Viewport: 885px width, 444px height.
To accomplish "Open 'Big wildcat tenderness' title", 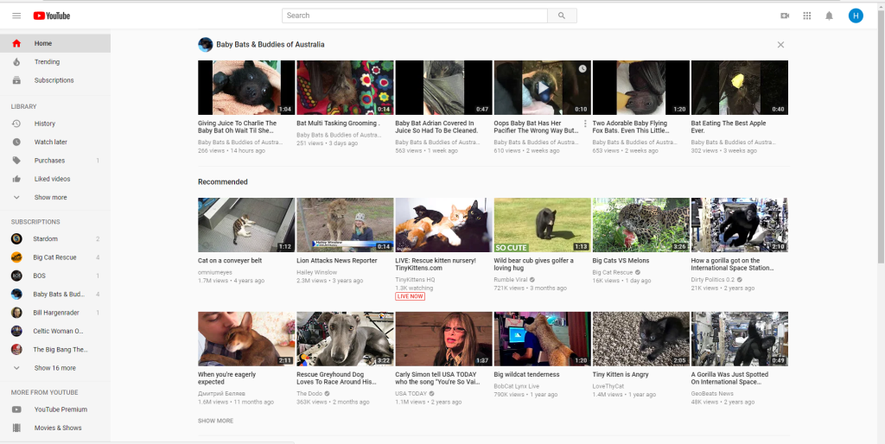I will tap(526, 375).
